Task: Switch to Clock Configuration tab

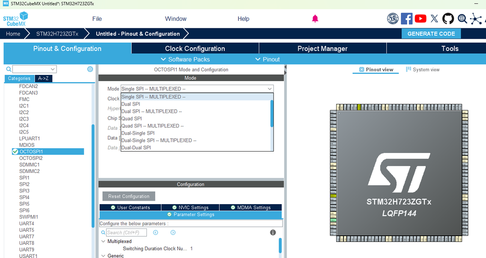Action: click(195, 48)
